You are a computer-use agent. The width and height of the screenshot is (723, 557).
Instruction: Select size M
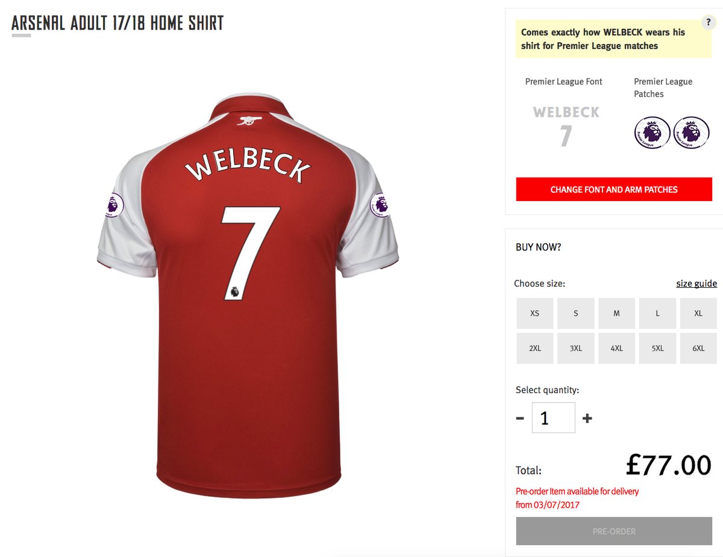617,314
